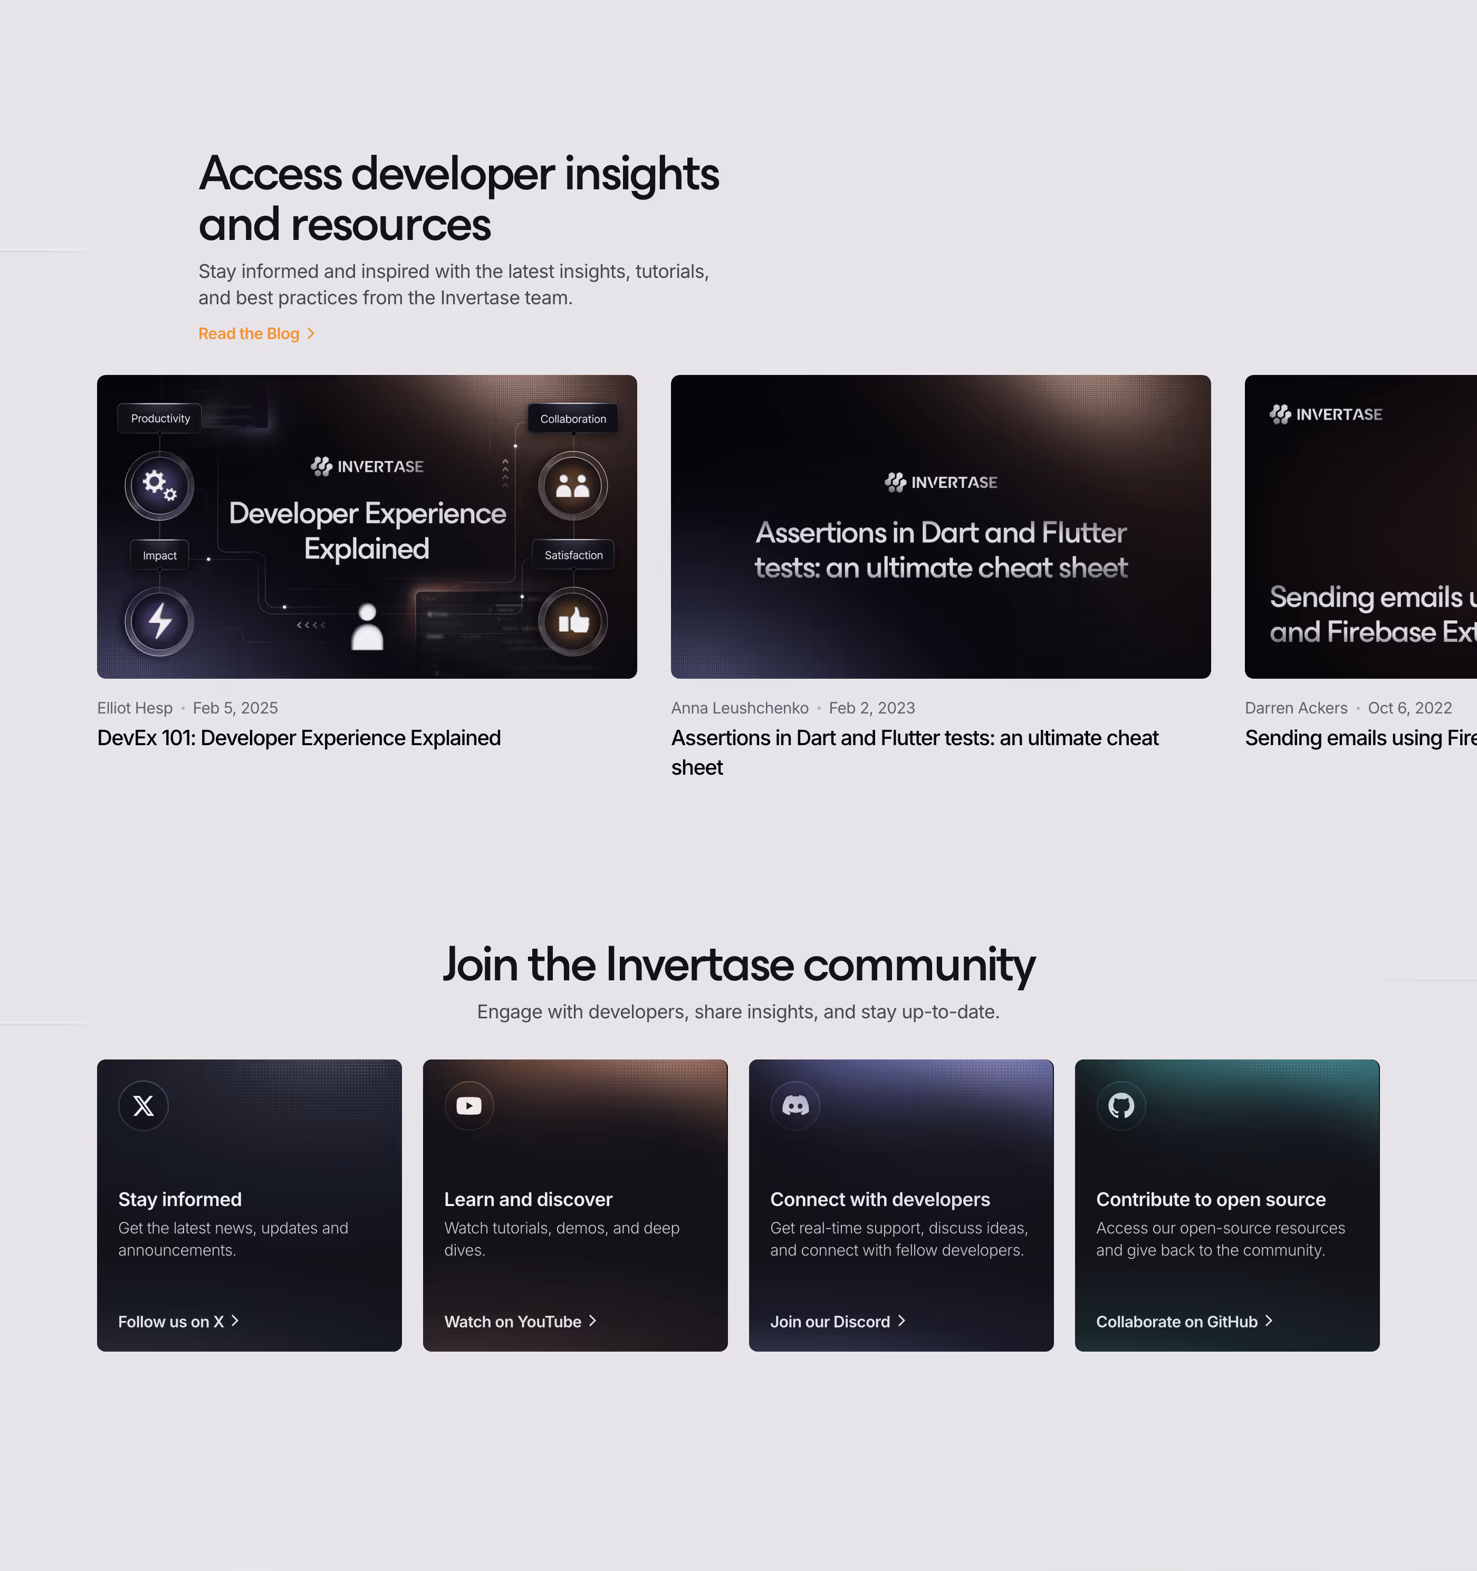Click author name Elliot Hesp

135,708
